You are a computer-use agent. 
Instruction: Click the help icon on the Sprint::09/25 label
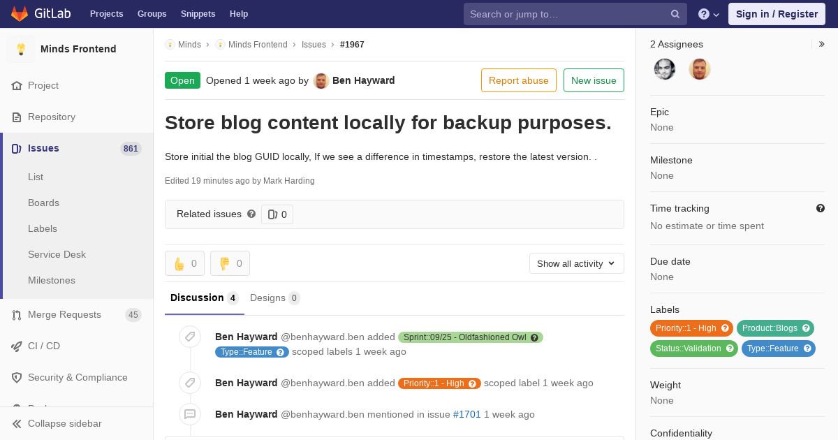click(535, 337)
